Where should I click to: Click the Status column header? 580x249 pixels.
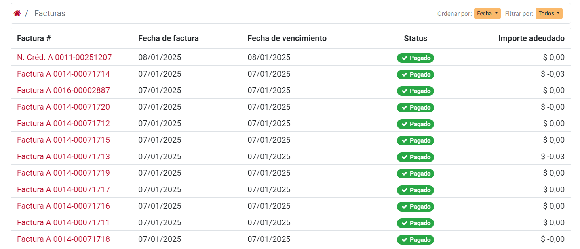pos(415,38)
